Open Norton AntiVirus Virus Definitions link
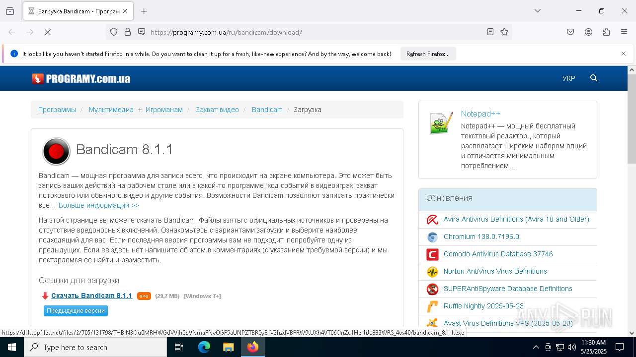This screenshot has height=357, width=636. coord(495,271)
